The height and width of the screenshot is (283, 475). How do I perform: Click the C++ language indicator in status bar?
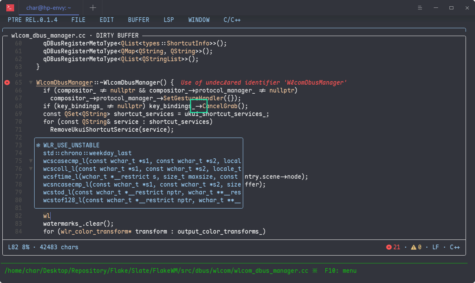click(455, 247)
